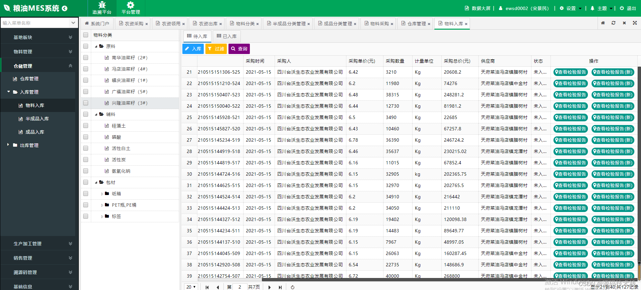Close the 农资采购 tab

[x=147, y=24]
